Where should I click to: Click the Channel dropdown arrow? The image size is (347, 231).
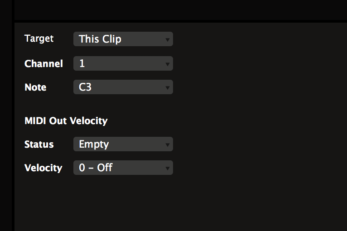tap(168, 64)
